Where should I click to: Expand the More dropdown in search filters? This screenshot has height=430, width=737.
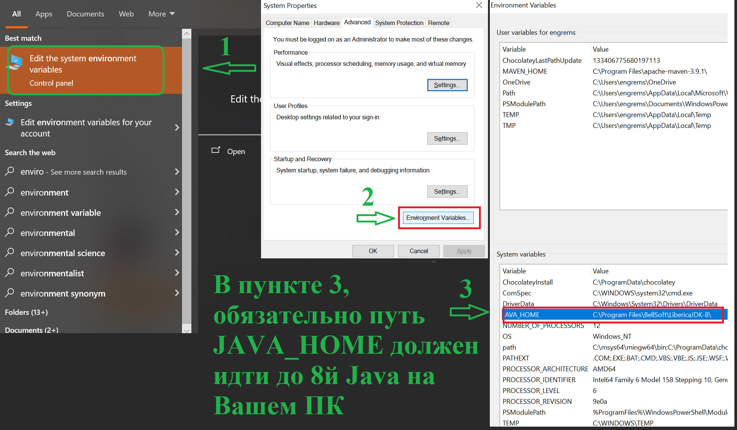161,14
